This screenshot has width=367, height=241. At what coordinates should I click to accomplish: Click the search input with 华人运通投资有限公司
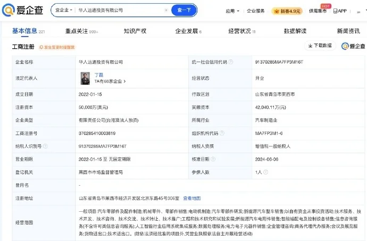(x=119, y=10)
